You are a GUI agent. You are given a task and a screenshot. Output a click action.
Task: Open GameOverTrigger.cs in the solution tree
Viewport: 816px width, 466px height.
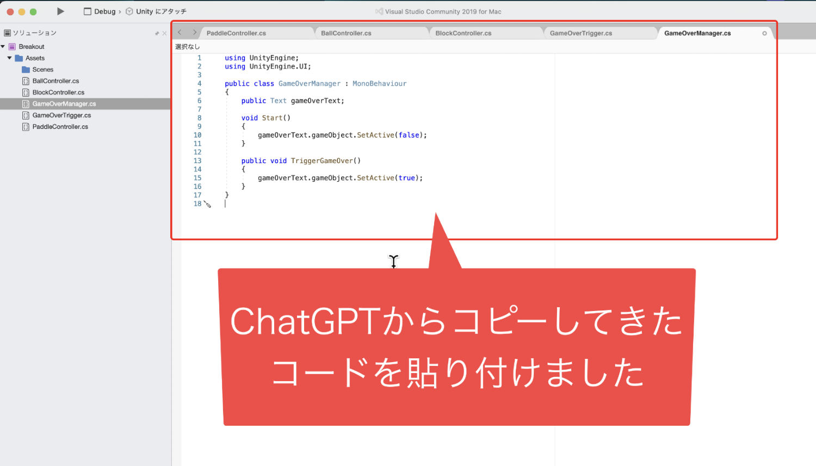pyautogui.click(x=61, y=115)
